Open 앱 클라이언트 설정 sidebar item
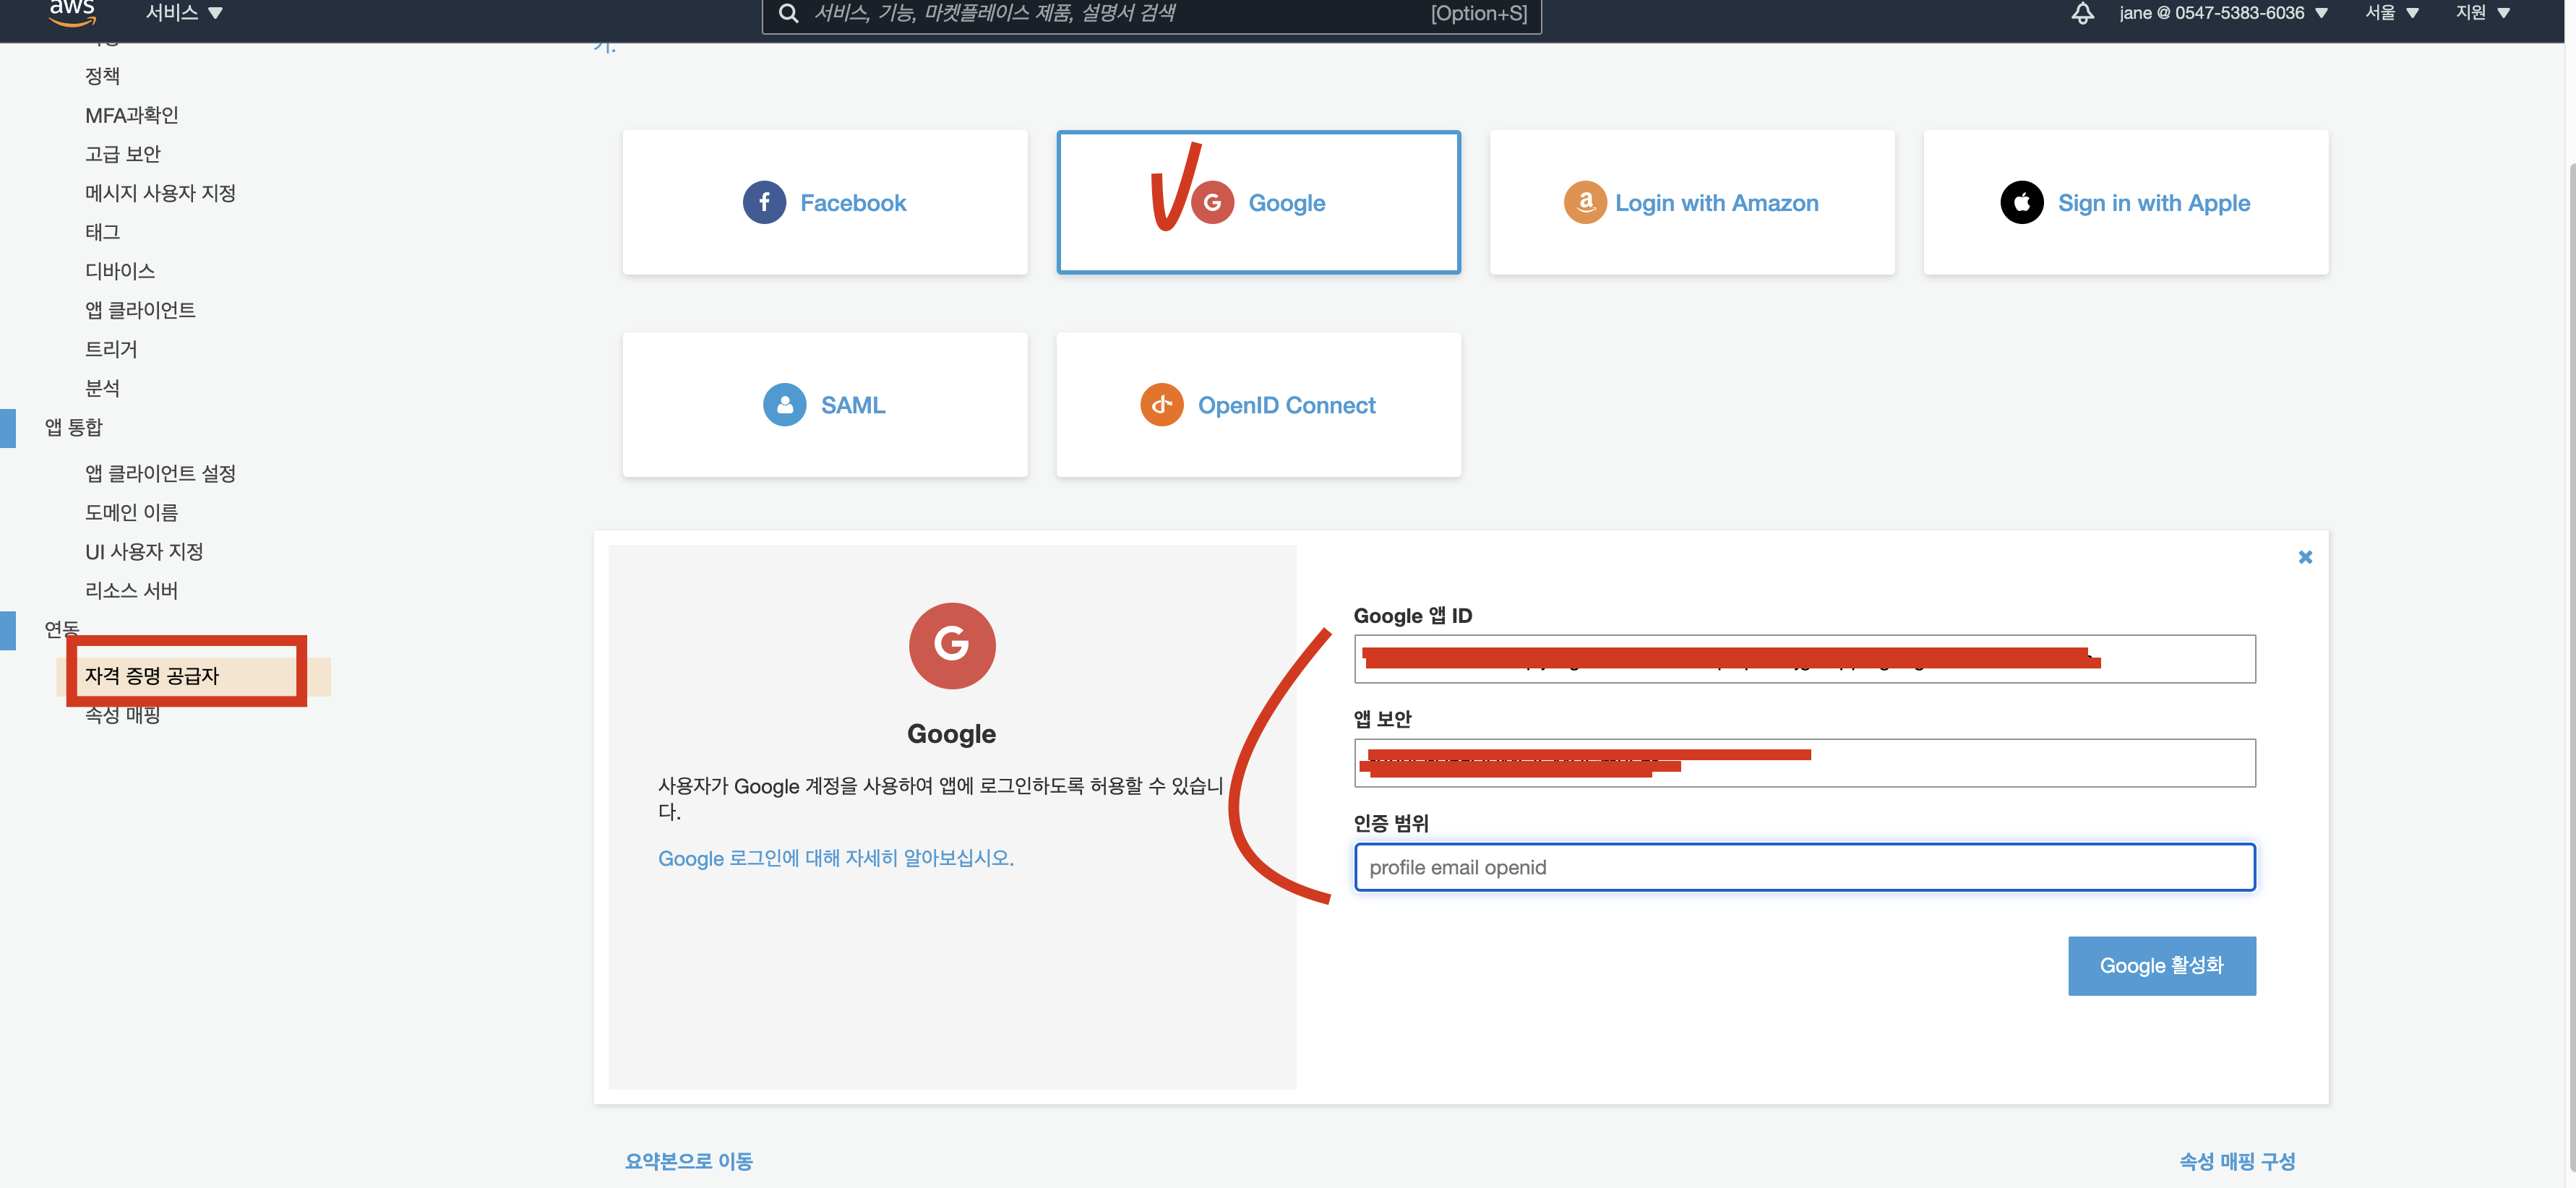Screen dimensions: 2576x1188 click(160, 473)
